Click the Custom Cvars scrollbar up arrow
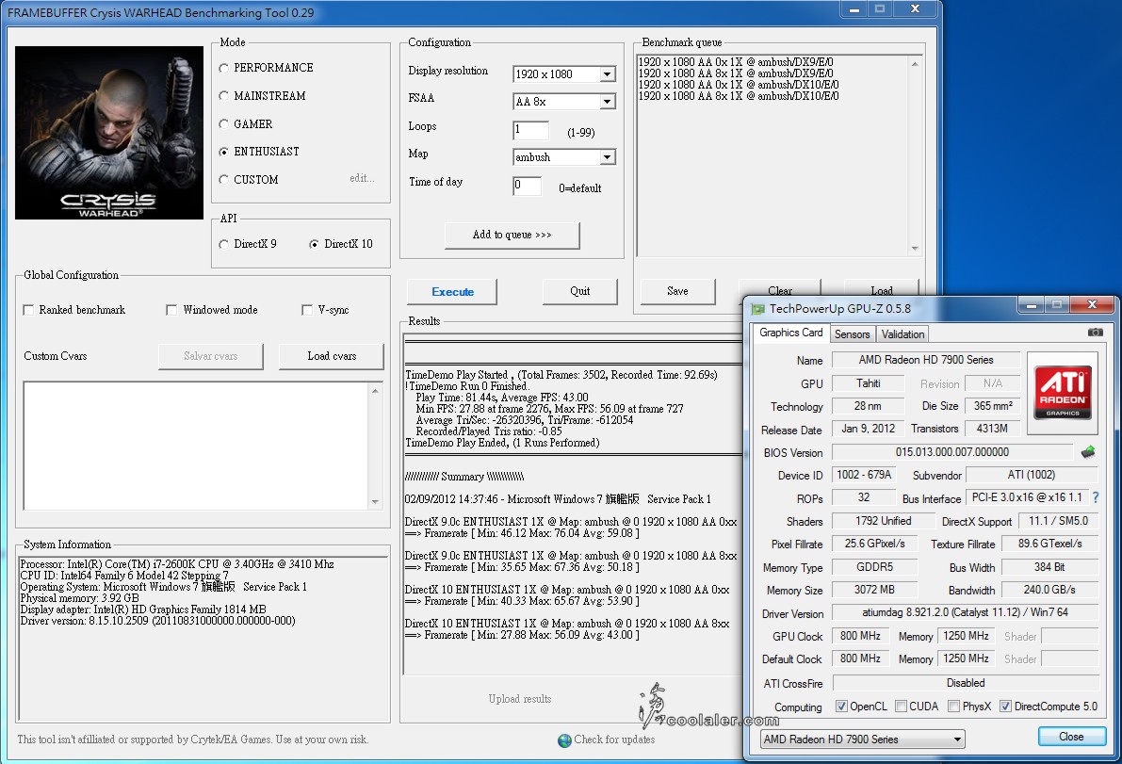1122x764 pixels. point(375,391)
